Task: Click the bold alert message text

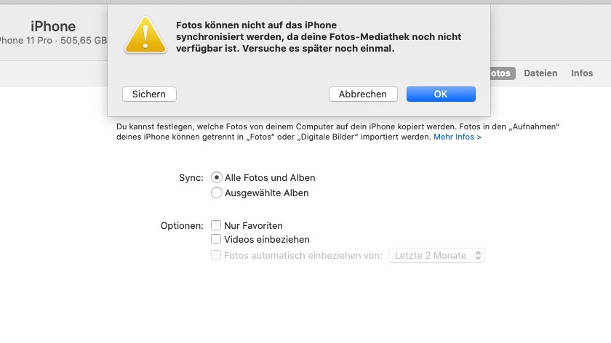Action: click(x=319, y=37)
